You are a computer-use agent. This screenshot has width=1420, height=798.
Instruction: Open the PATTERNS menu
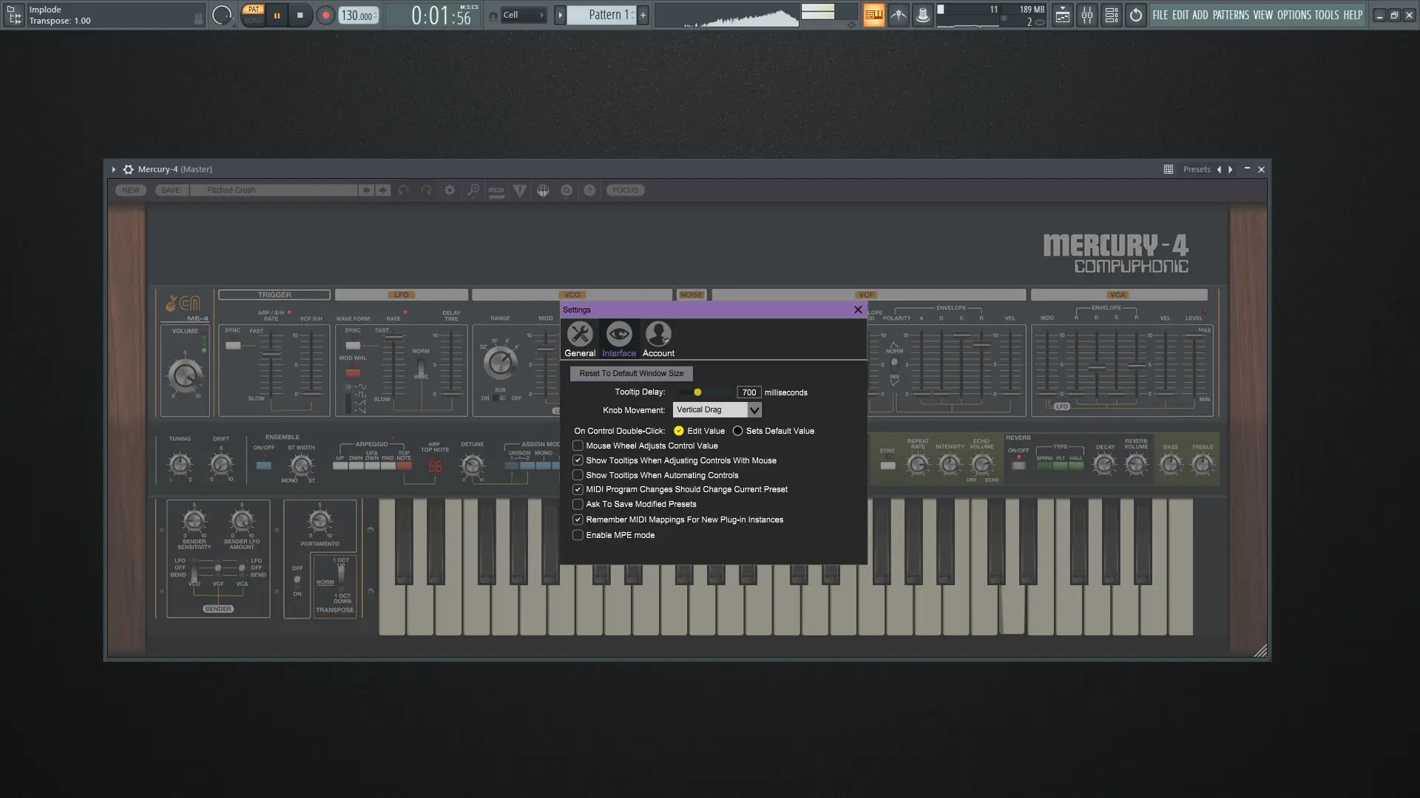[1231, 15]
